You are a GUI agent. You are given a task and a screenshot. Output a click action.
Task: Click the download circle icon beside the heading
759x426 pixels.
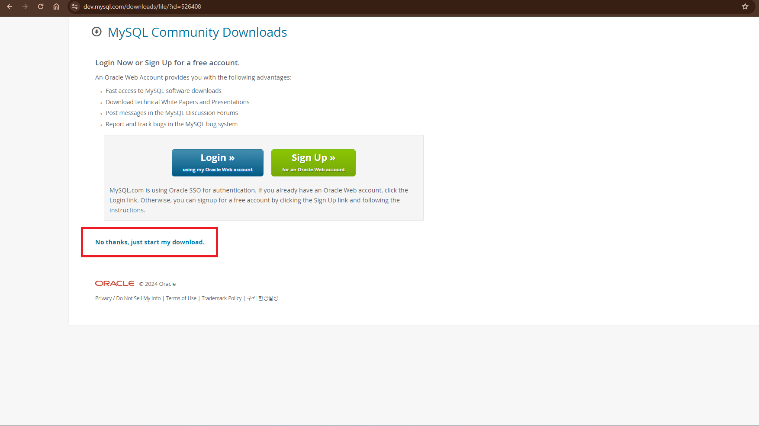(x=96, y=32)
